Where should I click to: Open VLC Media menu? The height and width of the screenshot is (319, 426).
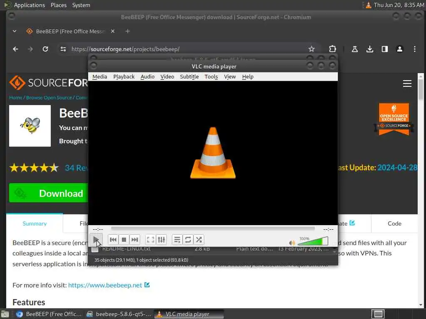click(x=100, y=77)
